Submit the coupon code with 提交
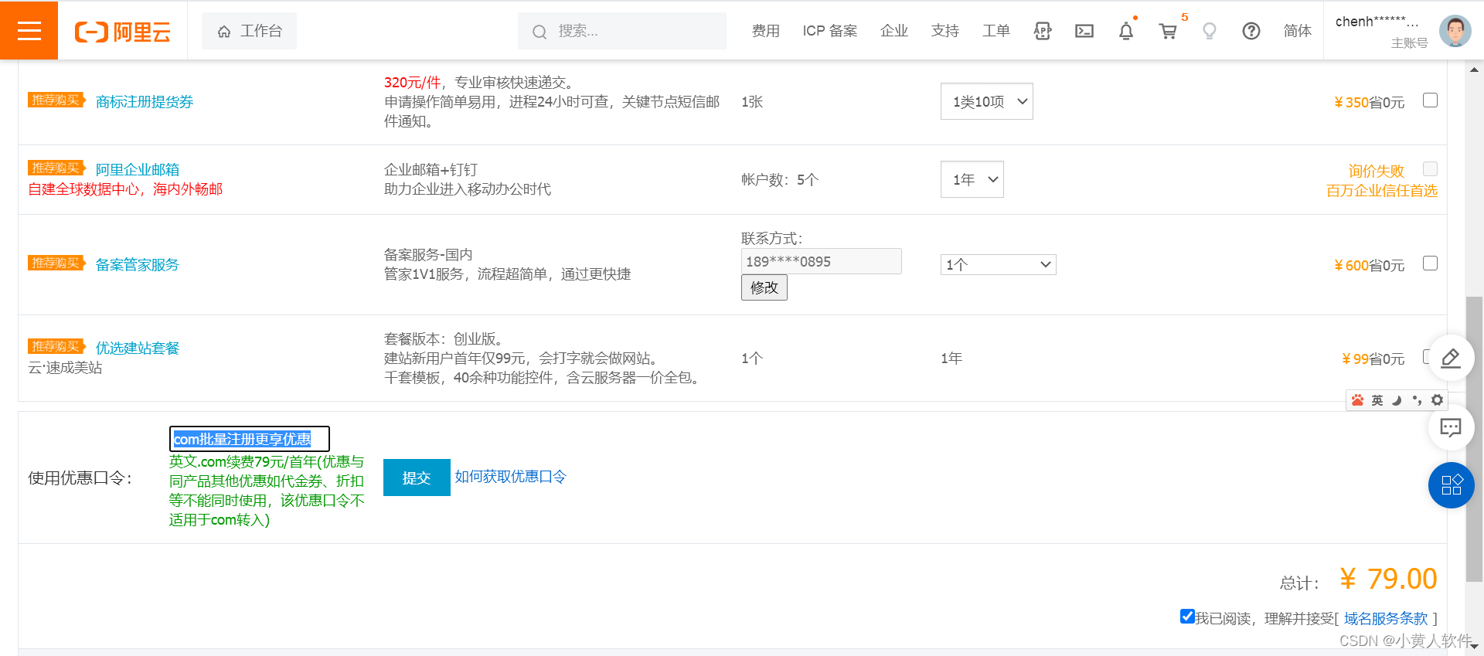Screen dimensions: 1484x656 tap(417, 478)
